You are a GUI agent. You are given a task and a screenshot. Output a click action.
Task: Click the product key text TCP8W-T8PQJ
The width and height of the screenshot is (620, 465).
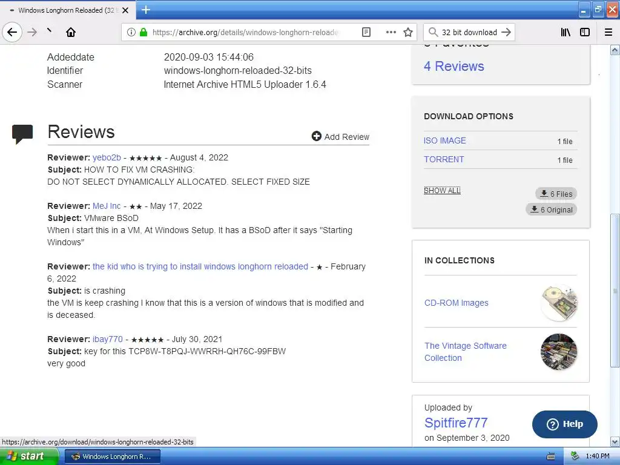pos(207,351)
